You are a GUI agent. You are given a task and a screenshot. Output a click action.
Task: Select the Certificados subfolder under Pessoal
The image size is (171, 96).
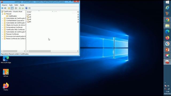(13, 16)
